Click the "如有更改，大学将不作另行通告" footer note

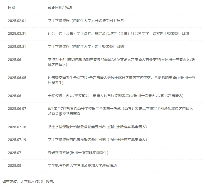click(x=29, y=182)
